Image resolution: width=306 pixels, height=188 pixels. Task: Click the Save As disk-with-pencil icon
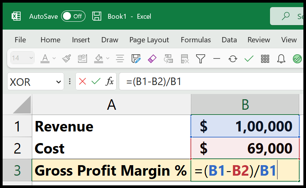[136, 58]
